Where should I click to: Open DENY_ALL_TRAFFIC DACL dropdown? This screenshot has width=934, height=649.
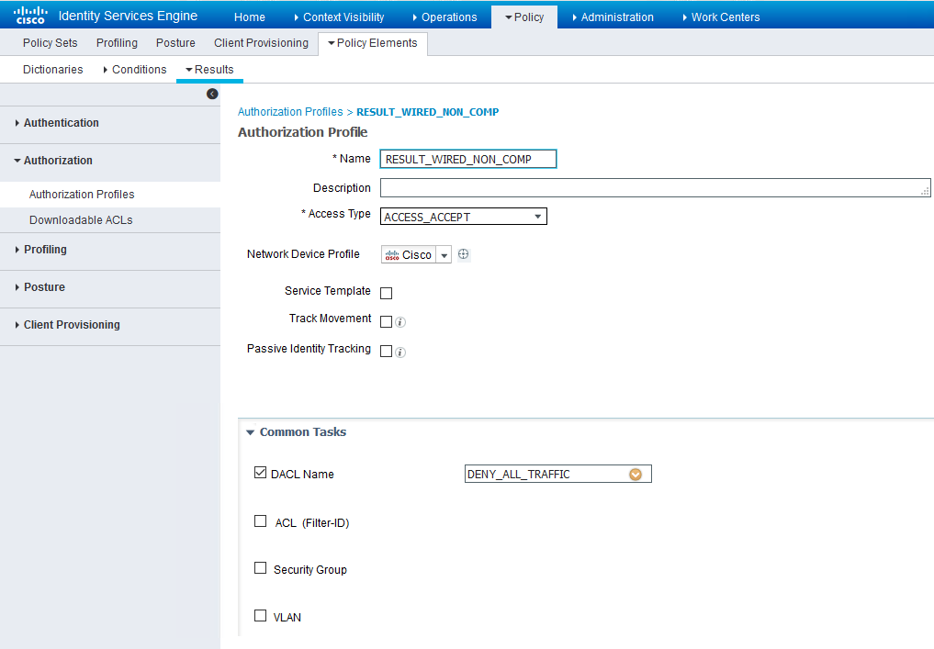pos(558,474)
